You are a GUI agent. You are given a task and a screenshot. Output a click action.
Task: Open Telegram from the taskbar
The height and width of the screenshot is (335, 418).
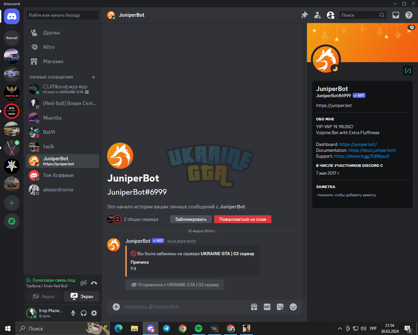(167, 328)
